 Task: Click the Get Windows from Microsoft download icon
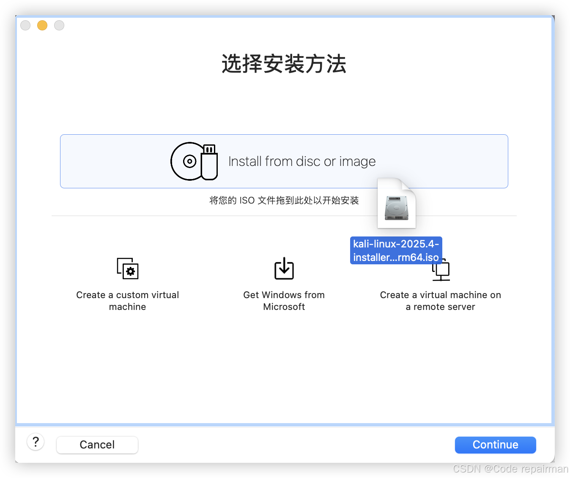click(x=284, y=268)
